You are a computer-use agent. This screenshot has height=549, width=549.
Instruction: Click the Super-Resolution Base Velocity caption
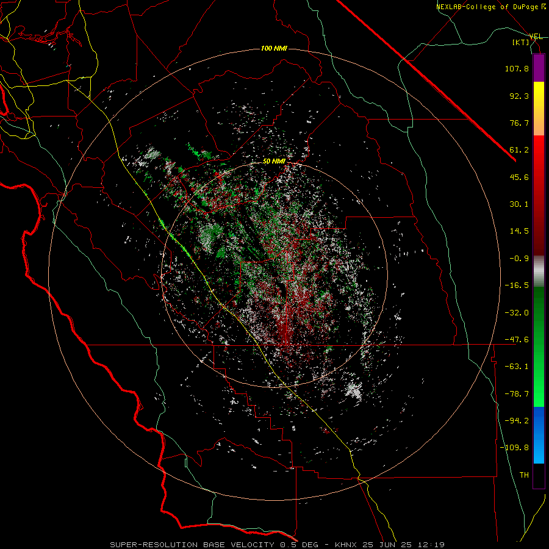coord(277,545)
